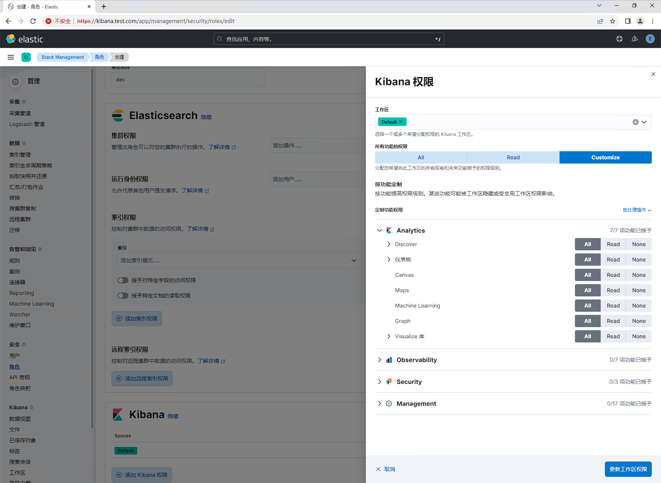Click the Chrome profile icon
The image size is (661, 483).
pyautogui.click(x=640, y=21)
